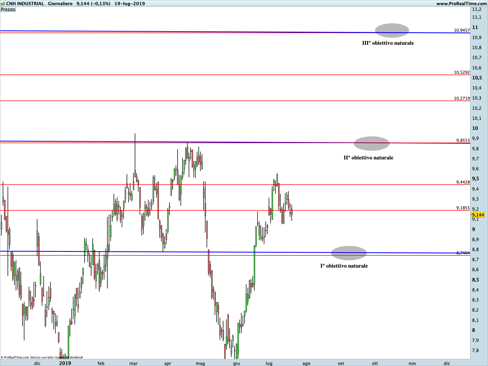Select the III° obiettivo naturale label
The image size is (488, 366).
coord(388,43)
